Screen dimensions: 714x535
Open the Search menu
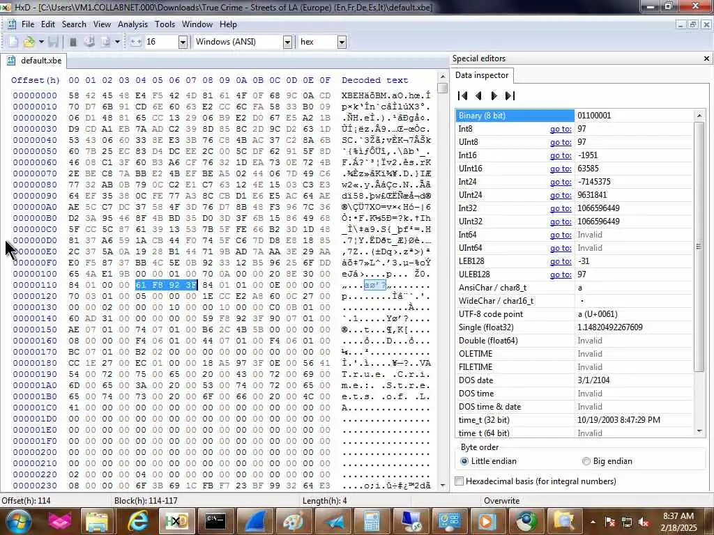74,24
